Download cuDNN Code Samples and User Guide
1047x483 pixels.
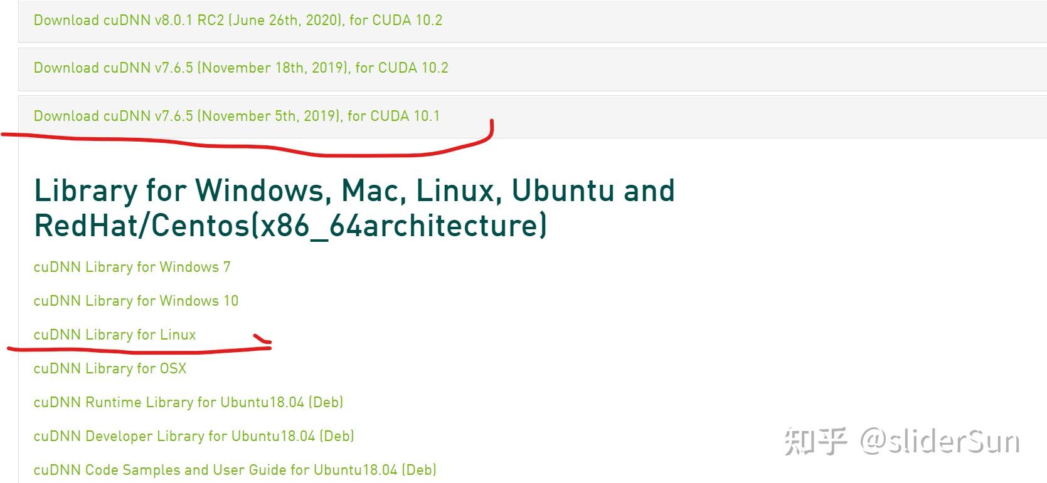click(x=234, y=469)
